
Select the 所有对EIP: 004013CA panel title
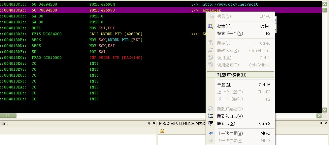182,124
